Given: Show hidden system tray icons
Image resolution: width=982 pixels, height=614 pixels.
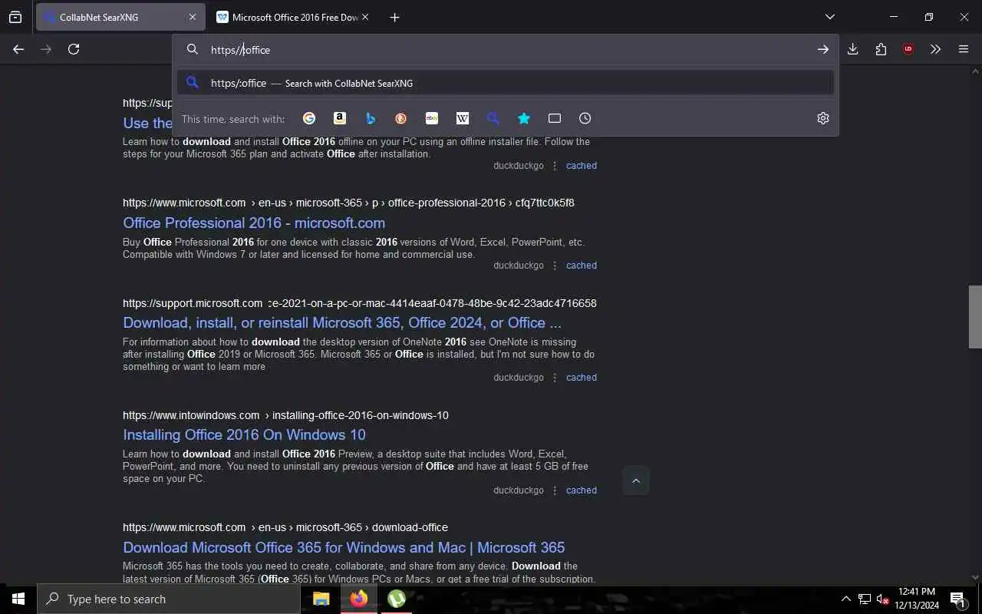Looking at the screenshot, I should tap(846, 599).
